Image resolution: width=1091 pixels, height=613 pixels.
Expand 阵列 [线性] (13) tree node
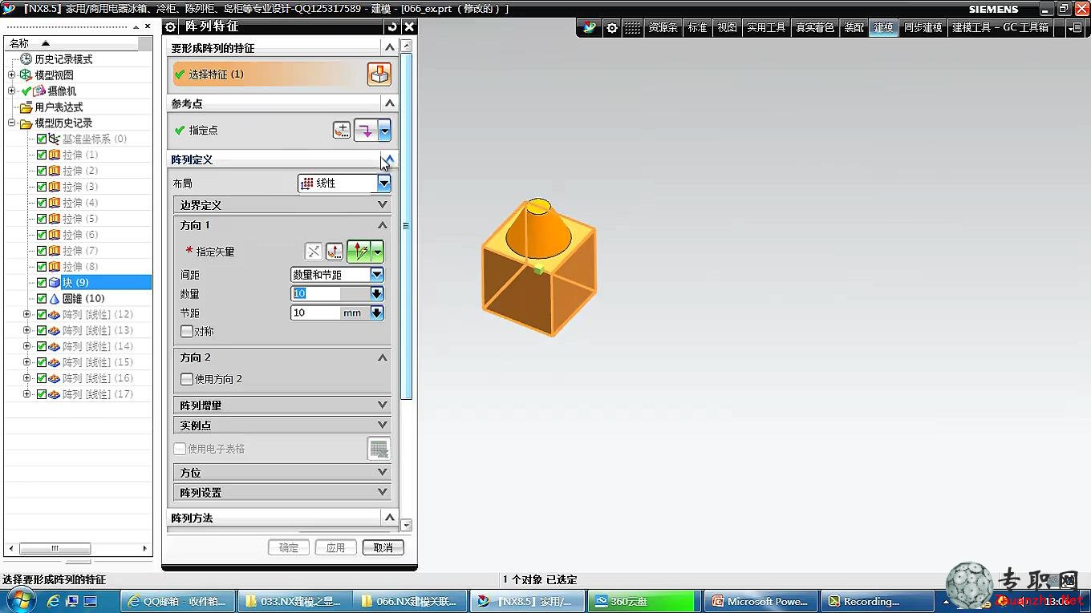(x=26, y=330)
